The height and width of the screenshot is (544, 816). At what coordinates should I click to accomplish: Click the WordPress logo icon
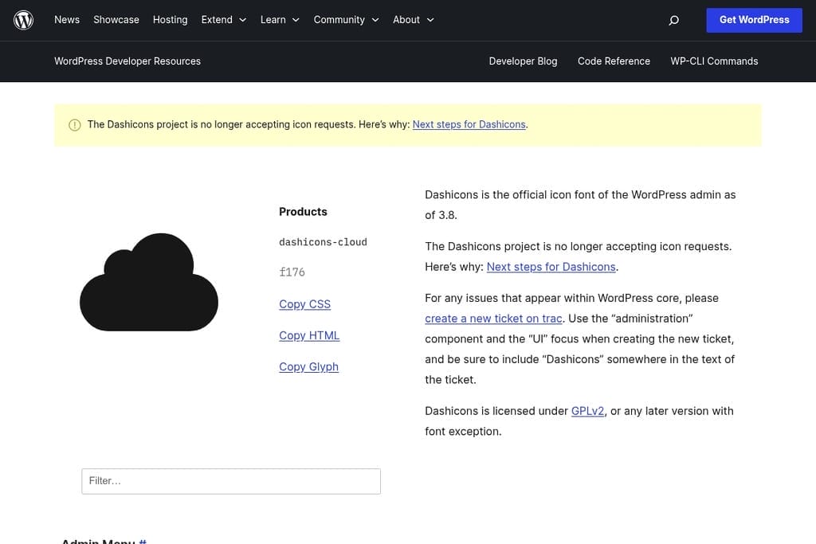point(24,20)
